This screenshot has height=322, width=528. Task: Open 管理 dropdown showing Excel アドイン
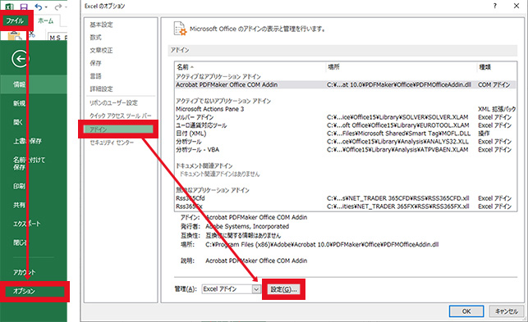(232, 289)
